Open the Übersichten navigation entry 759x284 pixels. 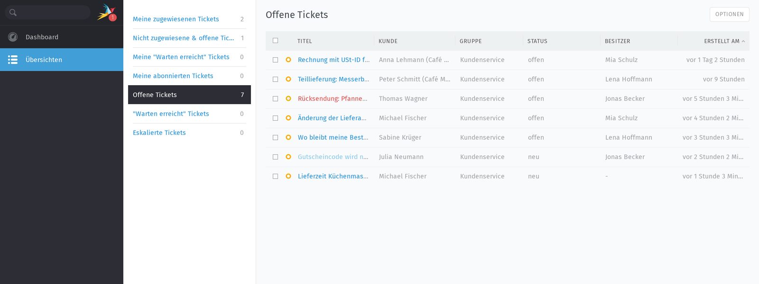(x=62, y=60)
